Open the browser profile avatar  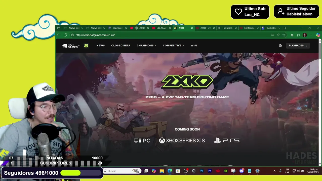pyautogui.click(x=305, y=35)
